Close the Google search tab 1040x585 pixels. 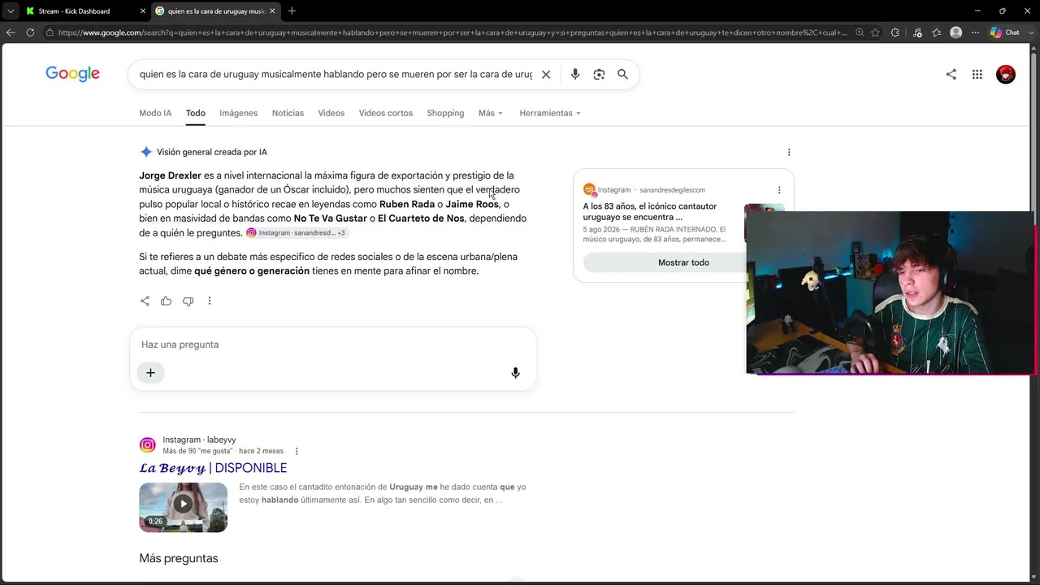pyautogui.click(x=272, y=11)
